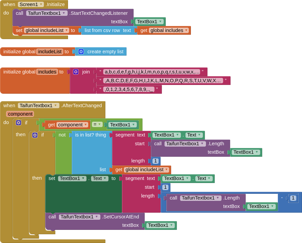Open the TextBox1 dropdown in SetCursorAtEnd textBox socket
Screen dimensions: 302x243
(171, 225)
